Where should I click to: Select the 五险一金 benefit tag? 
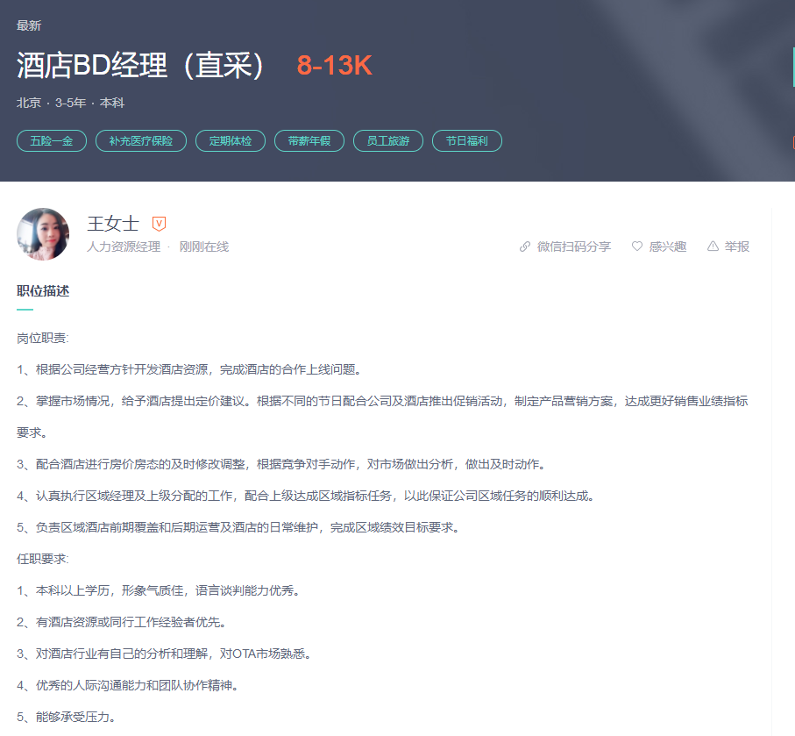(x=52, y=140)
